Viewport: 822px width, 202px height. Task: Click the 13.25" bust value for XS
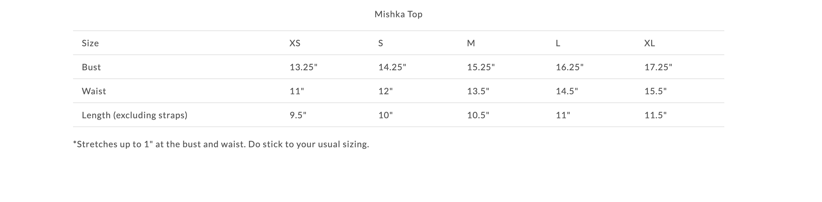(303, 67)
